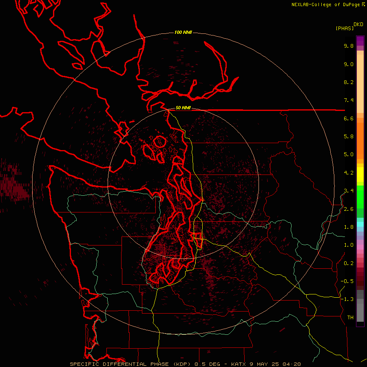367x367 pixels.
Task: Click the KATX station identifier in footer
Action: coord(239,364)
